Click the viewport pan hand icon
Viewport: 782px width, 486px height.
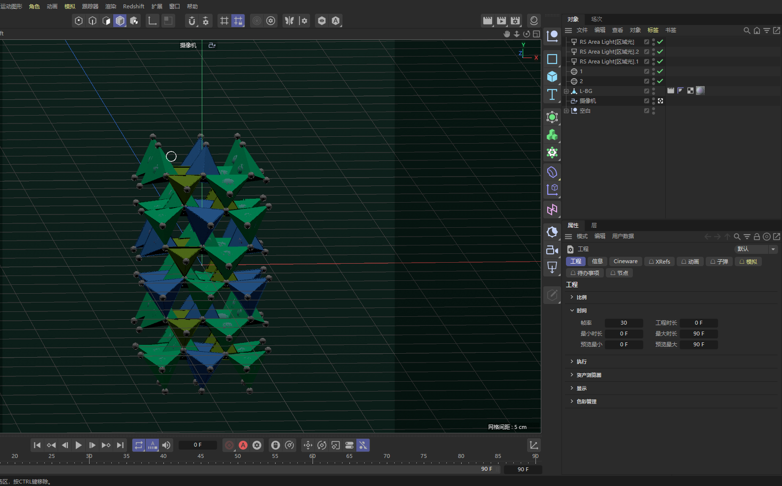507,34
